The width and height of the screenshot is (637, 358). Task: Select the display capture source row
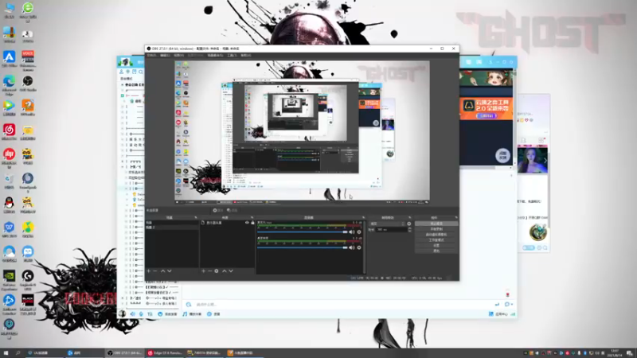228,223
